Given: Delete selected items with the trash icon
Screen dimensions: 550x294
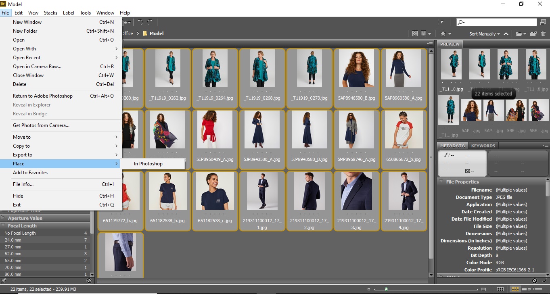Looking at the screenshot, I should 544,33.
